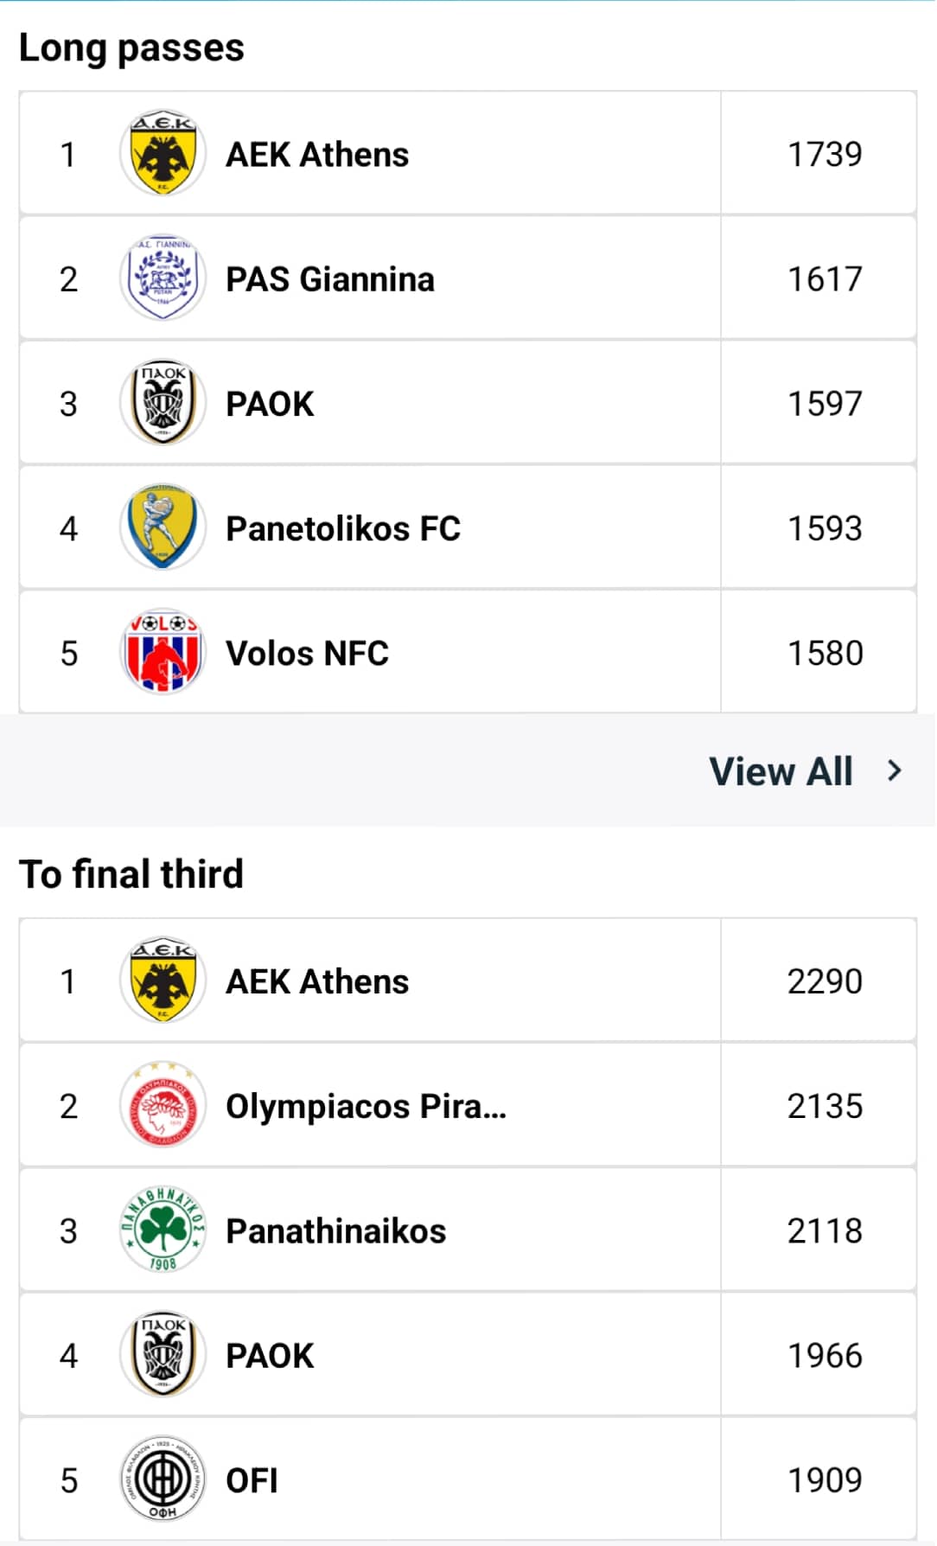Expand Long passes list via chevron arrow
This screenshot has height=1546, width=937.
coord(895,770)
